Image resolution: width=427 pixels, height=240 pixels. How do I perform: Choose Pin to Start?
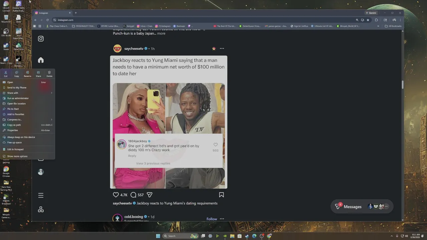click(28, 109)
